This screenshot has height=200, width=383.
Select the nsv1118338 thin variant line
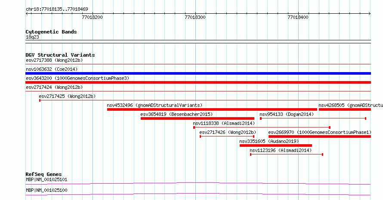262,127
